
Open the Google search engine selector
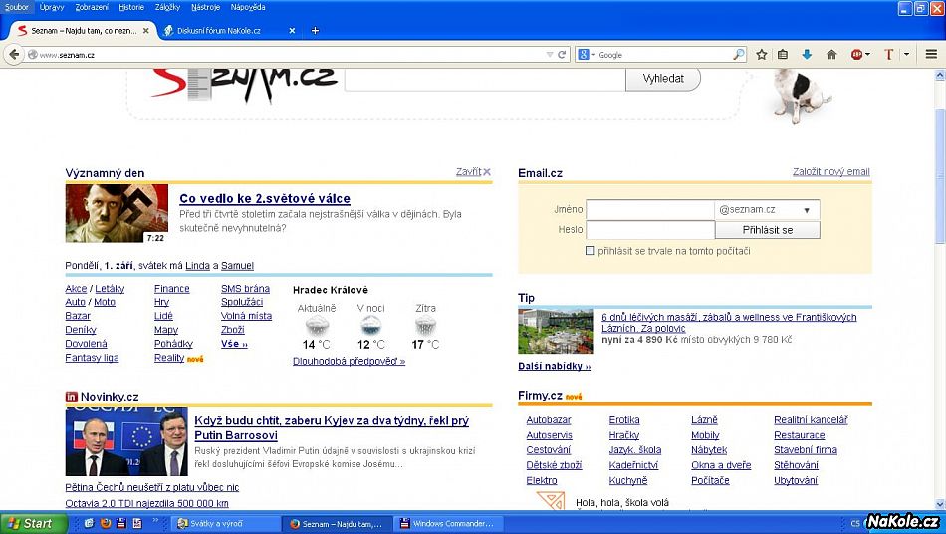586,55
